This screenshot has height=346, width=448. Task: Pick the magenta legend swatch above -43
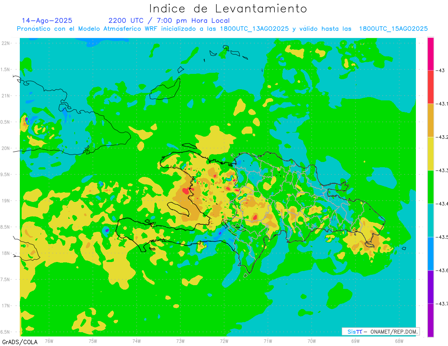click(430, 54)
